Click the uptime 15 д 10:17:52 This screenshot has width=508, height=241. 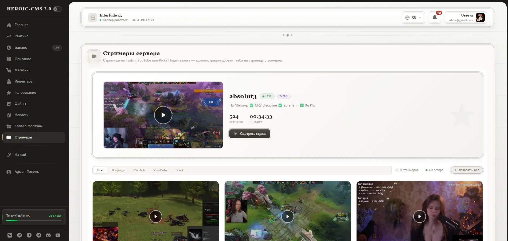[143, 20]
